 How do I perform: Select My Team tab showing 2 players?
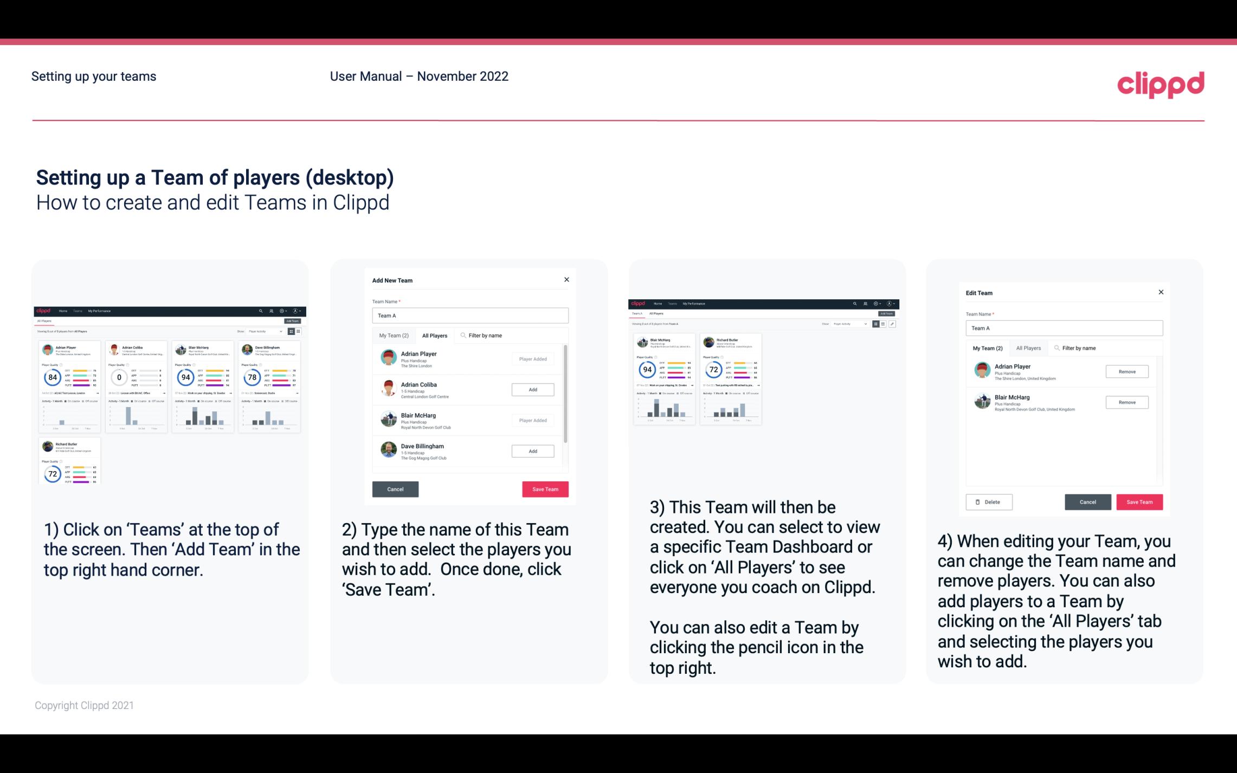[392, 334]
